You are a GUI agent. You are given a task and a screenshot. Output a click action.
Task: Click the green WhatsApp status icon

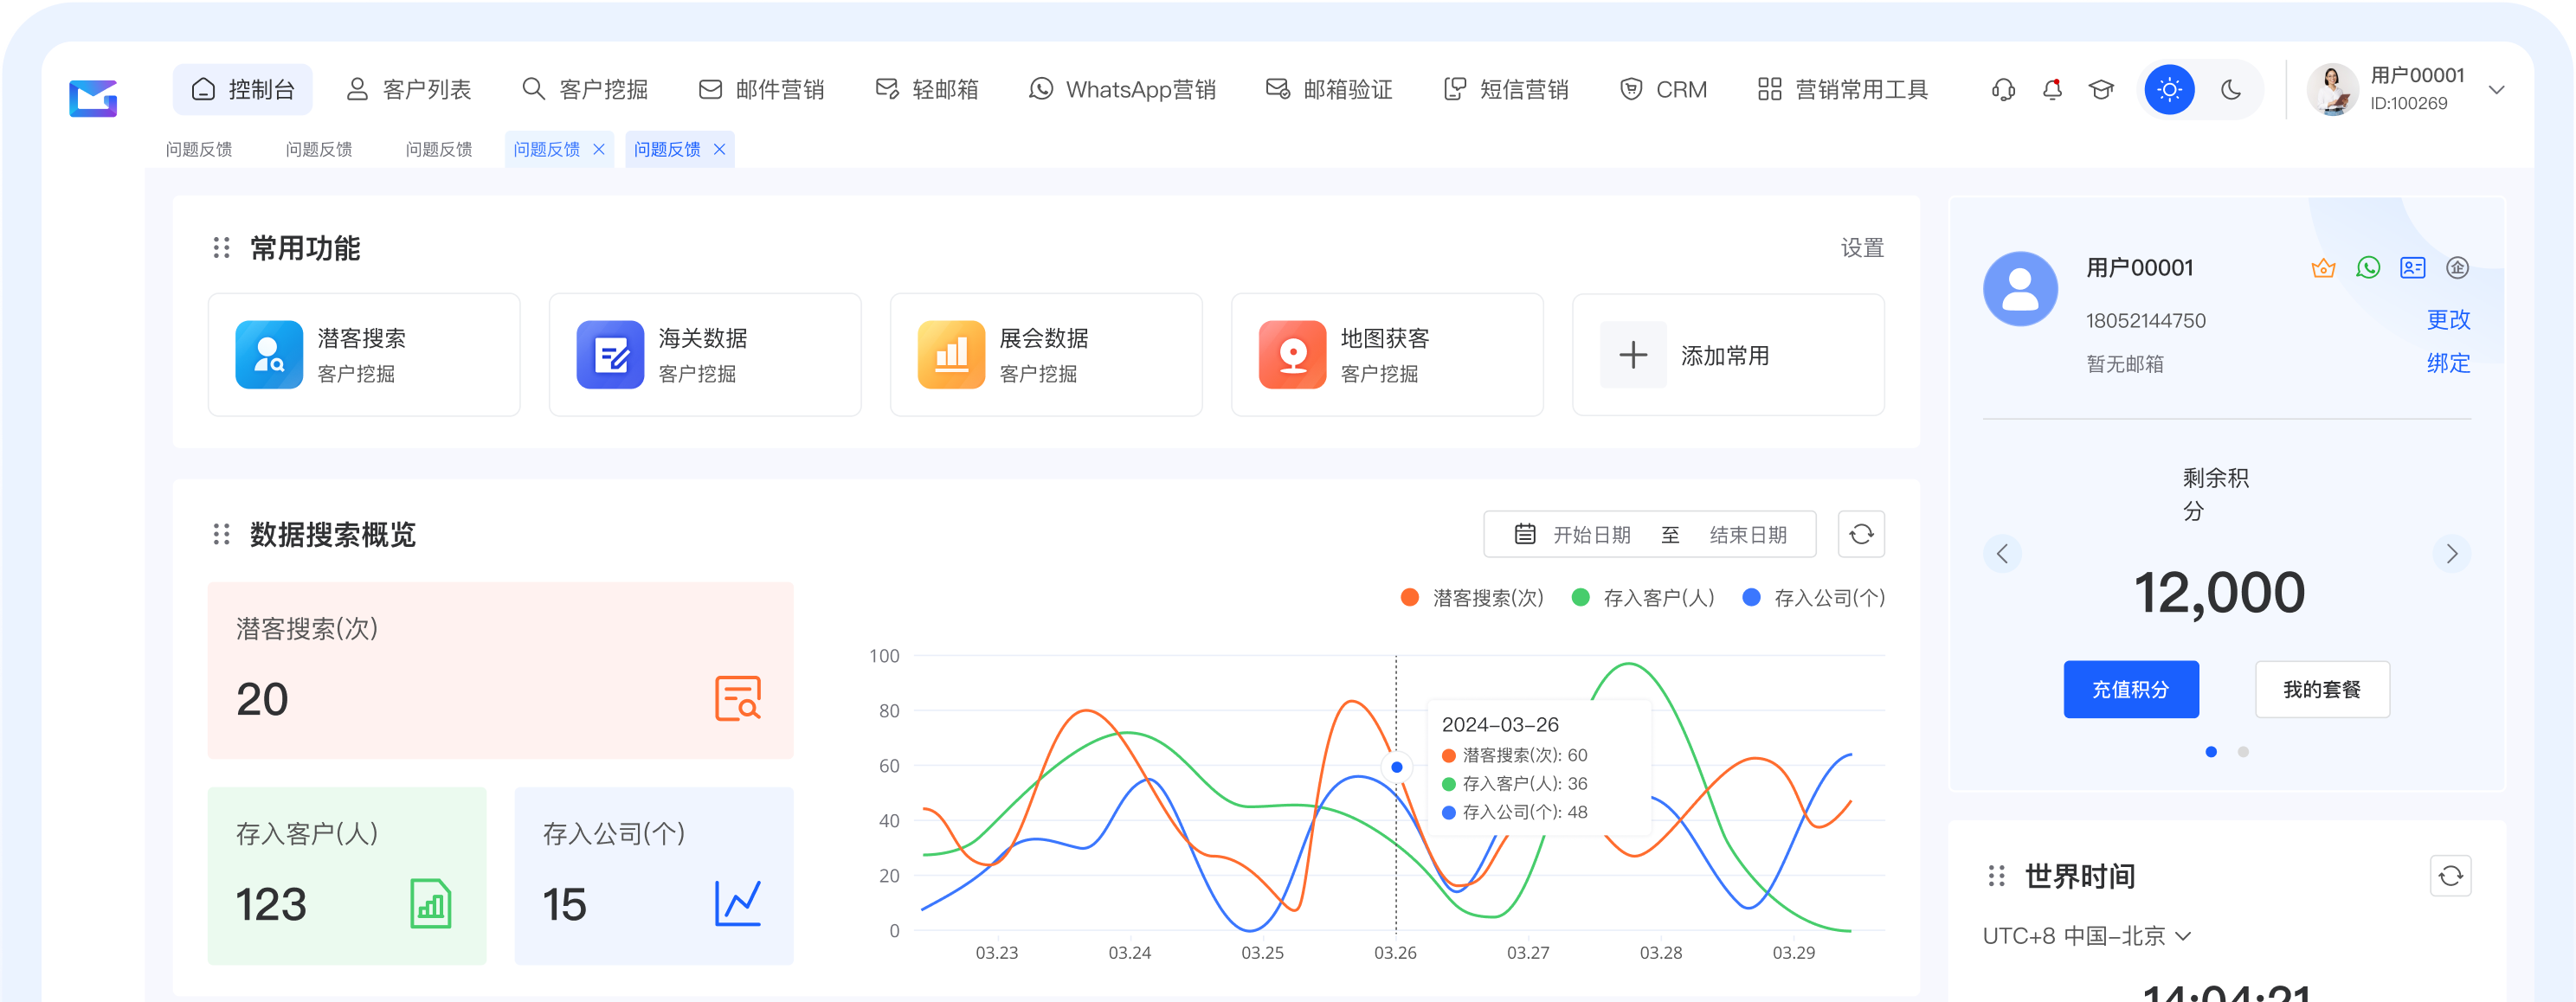tap(2368, 268)
